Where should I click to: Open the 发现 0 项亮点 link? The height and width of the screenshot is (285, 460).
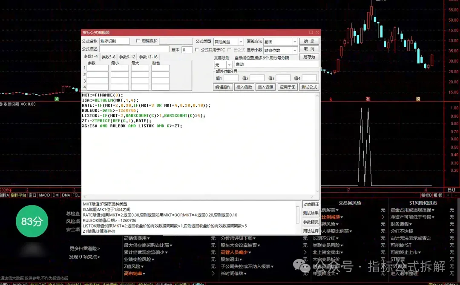coord(84,257)
